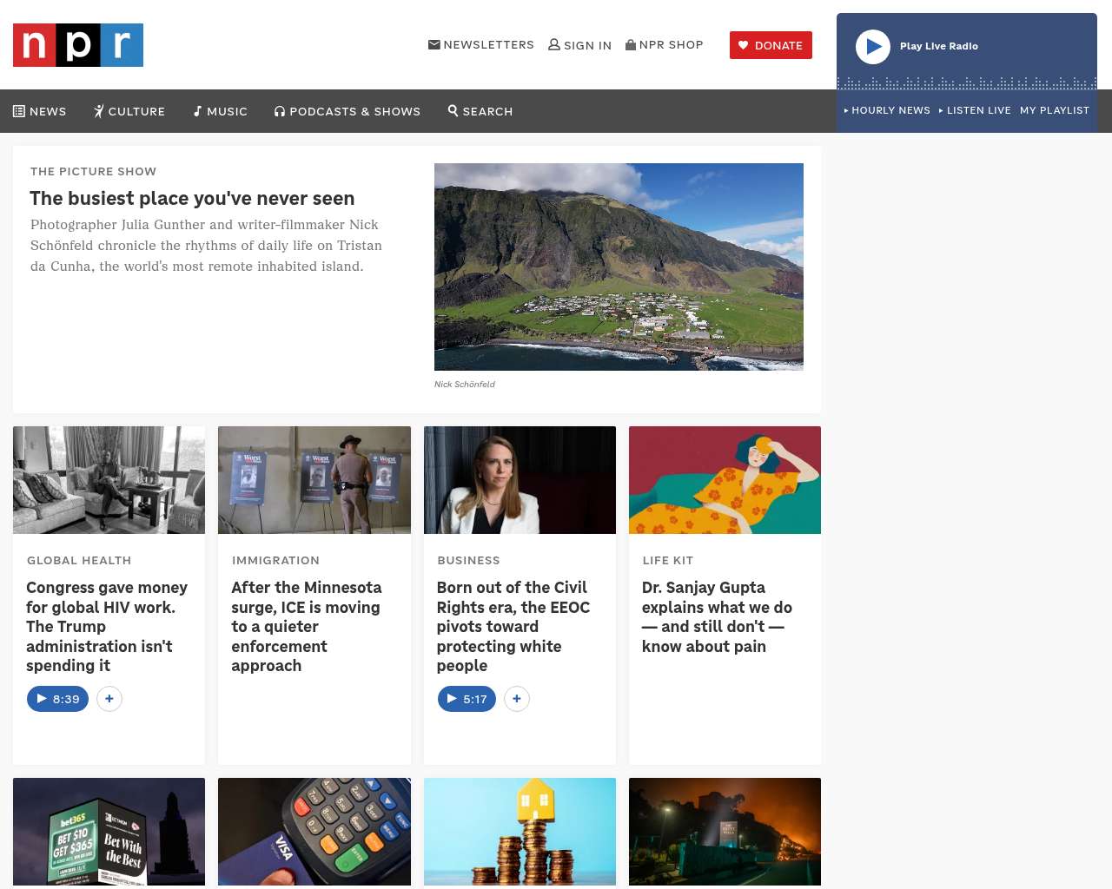
Task: Add the HIV story to playlist
Action: click(109, 699)
